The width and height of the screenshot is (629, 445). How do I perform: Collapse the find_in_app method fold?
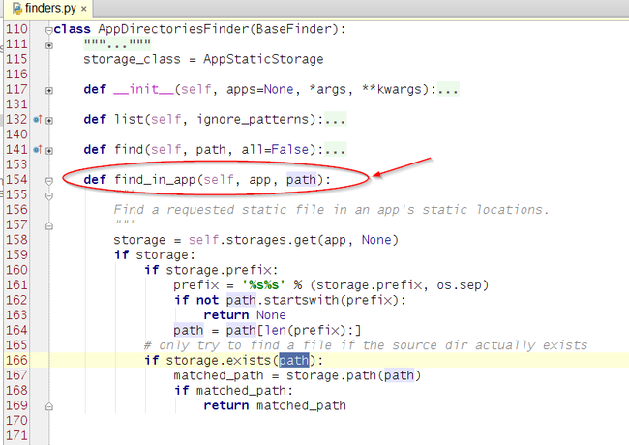point(49,181)
